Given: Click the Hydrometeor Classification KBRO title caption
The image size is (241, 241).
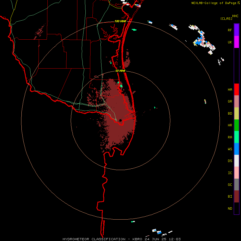Looking at the screenshot, I should (x=122, y=239).
